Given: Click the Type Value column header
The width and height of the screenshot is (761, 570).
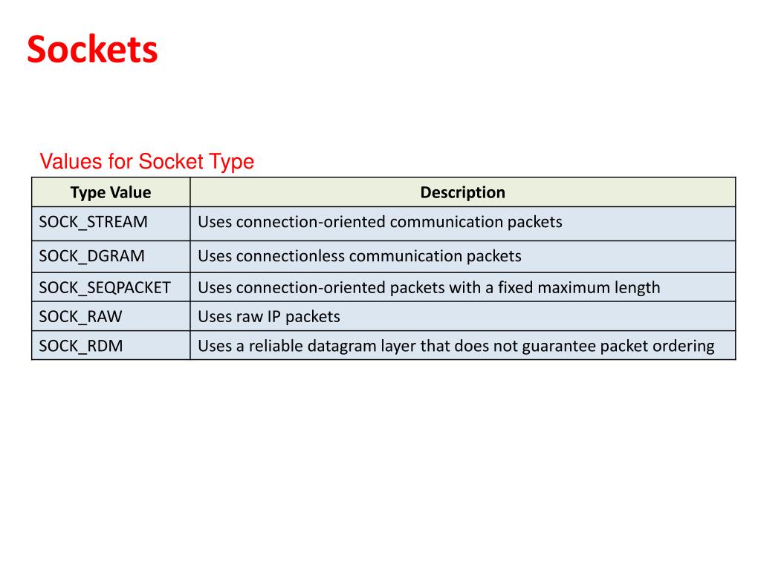Looking at the screenshot, I should pyautogui.click(x=111, y=193).
